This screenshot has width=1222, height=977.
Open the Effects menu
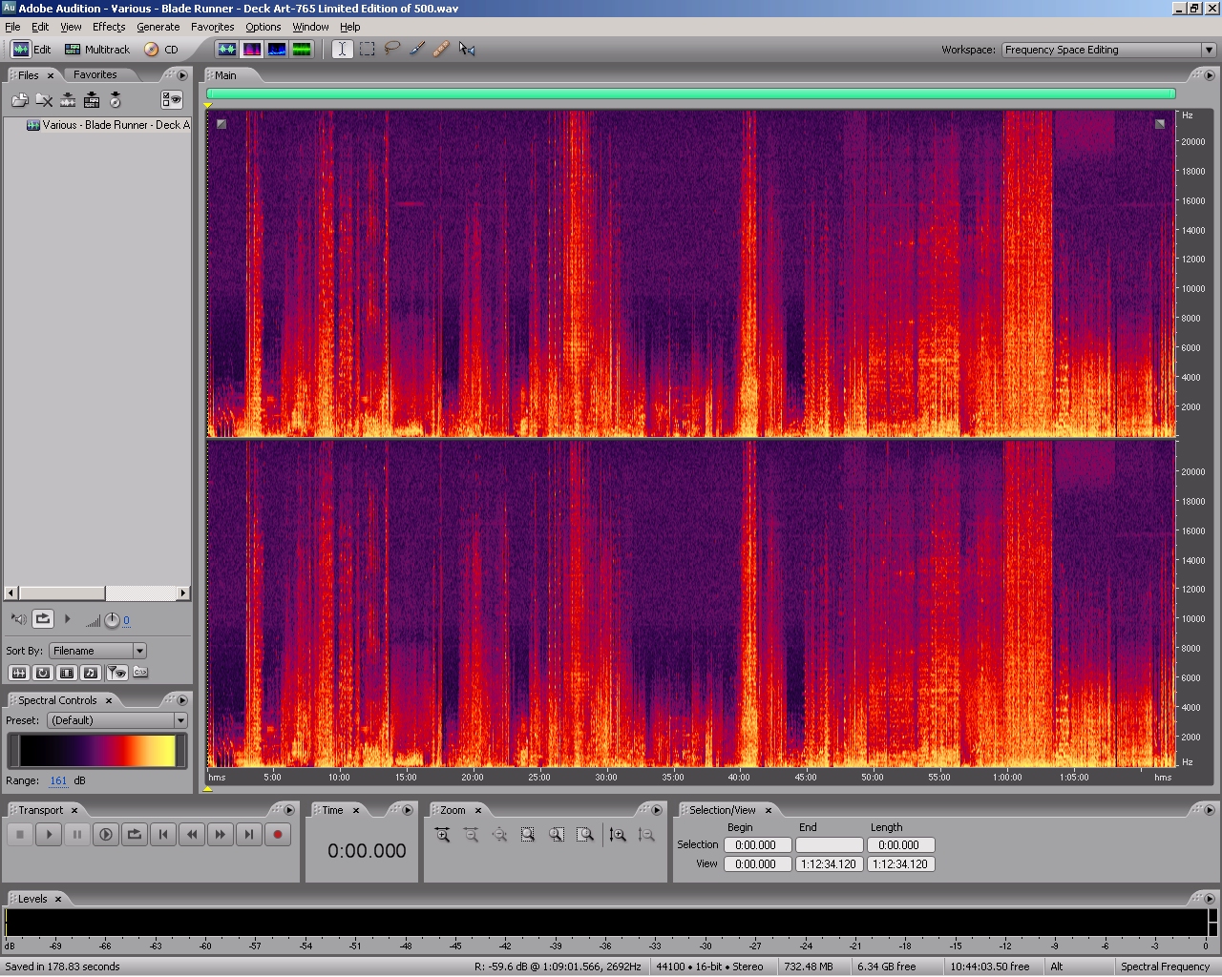109,27
